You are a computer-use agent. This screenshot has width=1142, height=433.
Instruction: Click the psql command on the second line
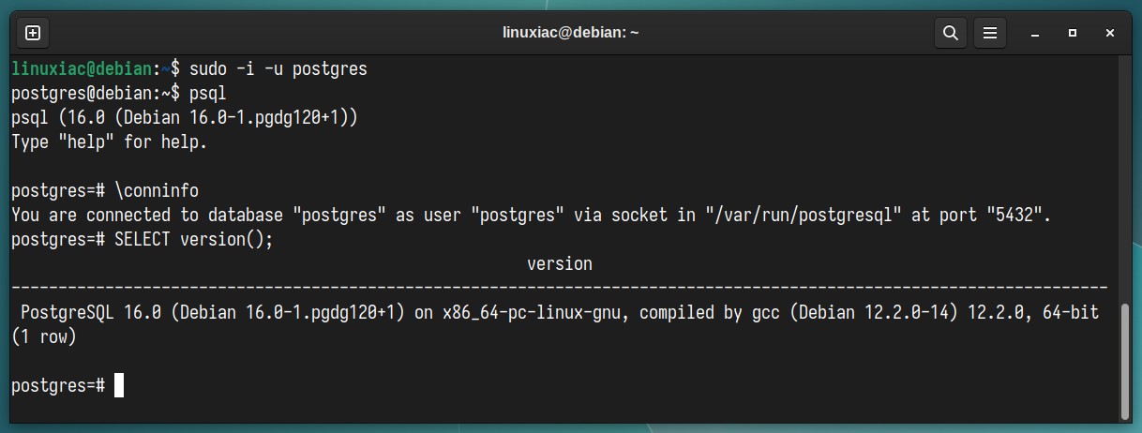[x=207, y=94]
